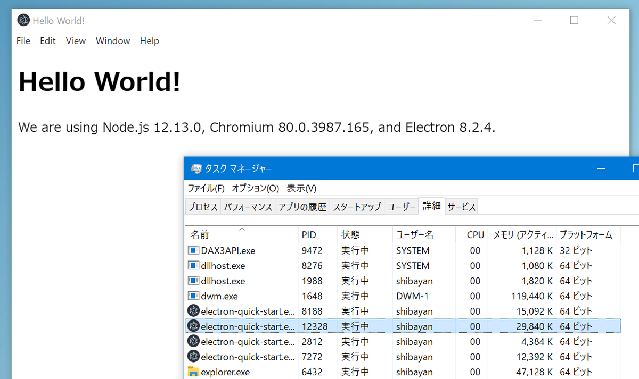Select the 詳細 tab

(x=432, y=206)
